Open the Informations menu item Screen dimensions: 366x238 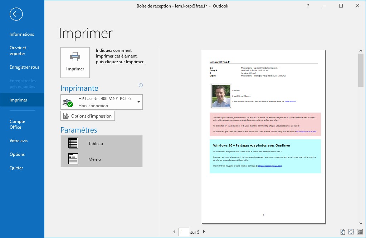pos(22,34)
